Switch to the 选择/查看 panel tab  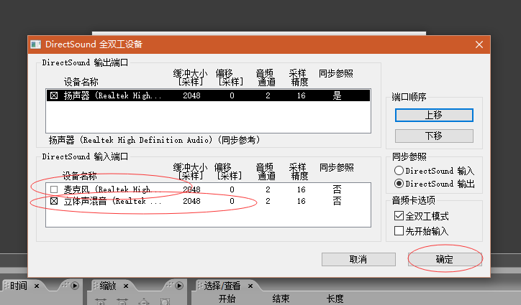pos(222,286)
